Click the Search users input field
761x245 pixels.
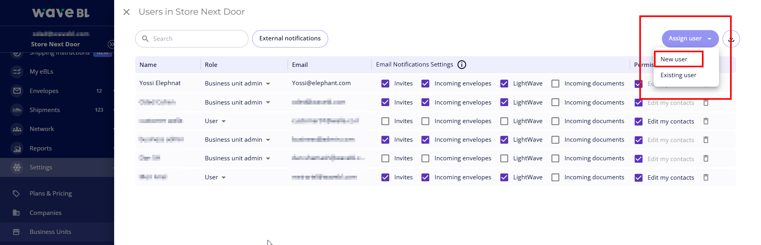(192, 39)
